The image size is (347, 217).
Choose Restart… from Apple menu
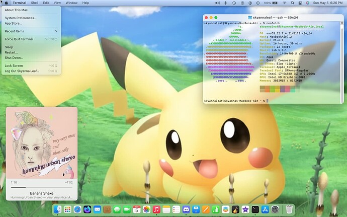(31, 52)
